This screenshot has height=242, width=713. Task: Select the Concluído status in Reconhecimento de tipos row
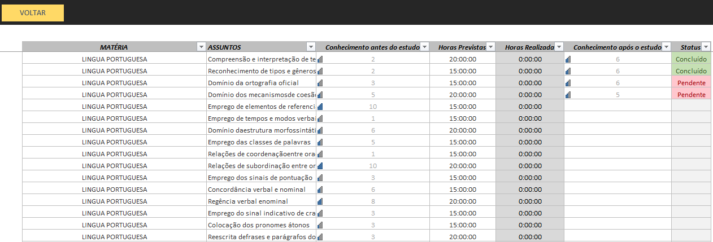tap(691, 71)
